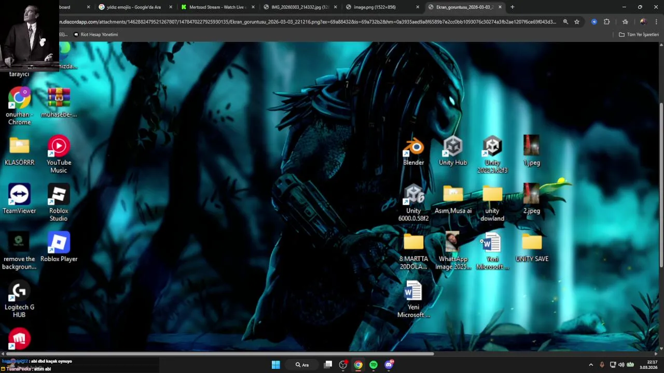Open Spotify from the taskbar
The width and height of the screenshot is (664, 373).
tap(374, 365)
